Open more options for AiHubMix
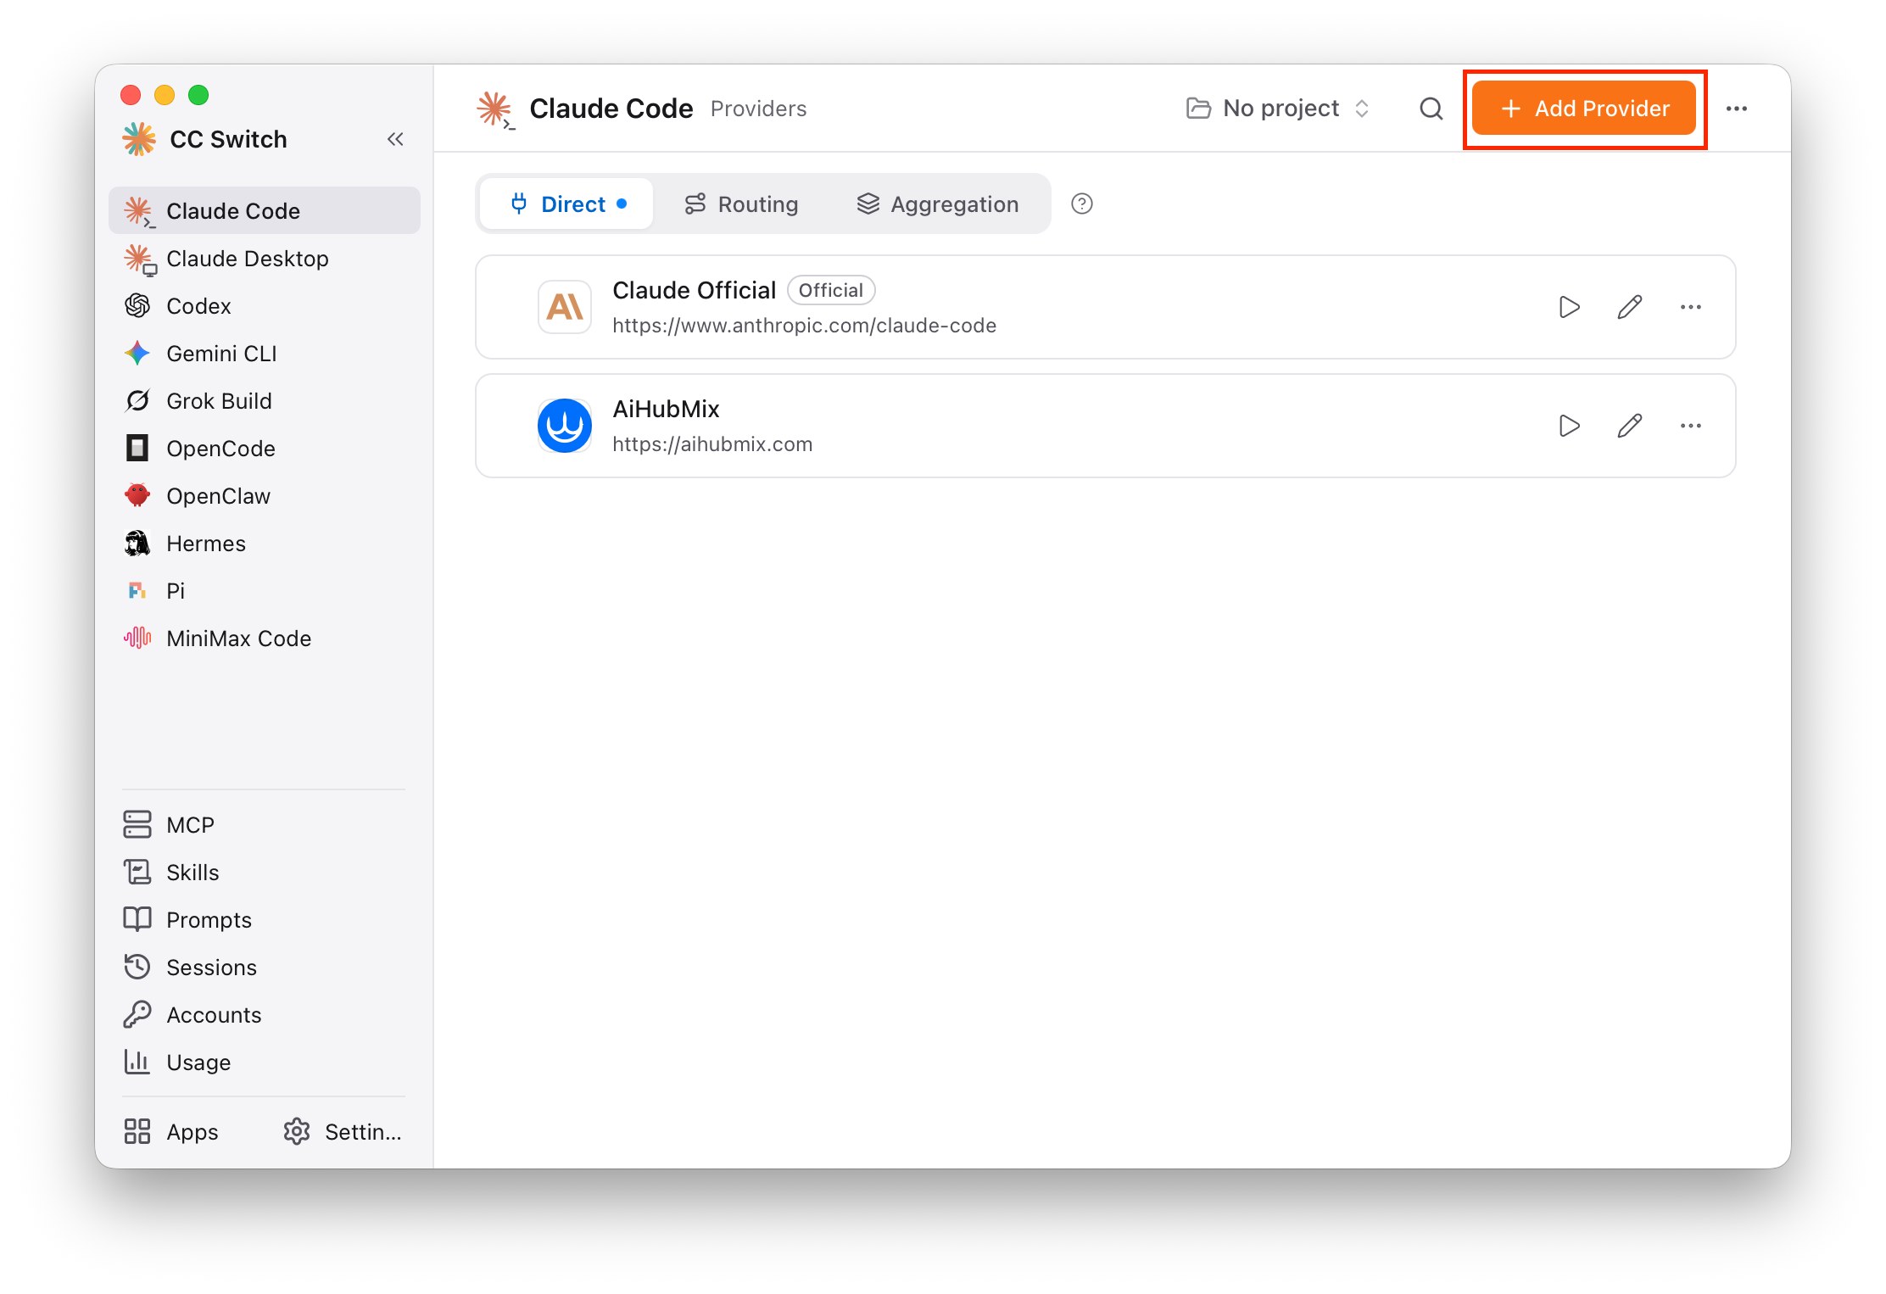 (x=1691, y=426)
